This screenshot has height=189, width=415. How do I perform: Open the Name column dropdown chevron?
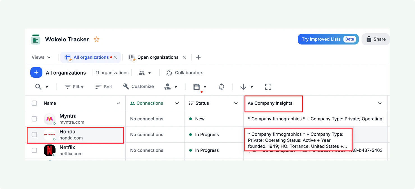[x=118, y=103]
